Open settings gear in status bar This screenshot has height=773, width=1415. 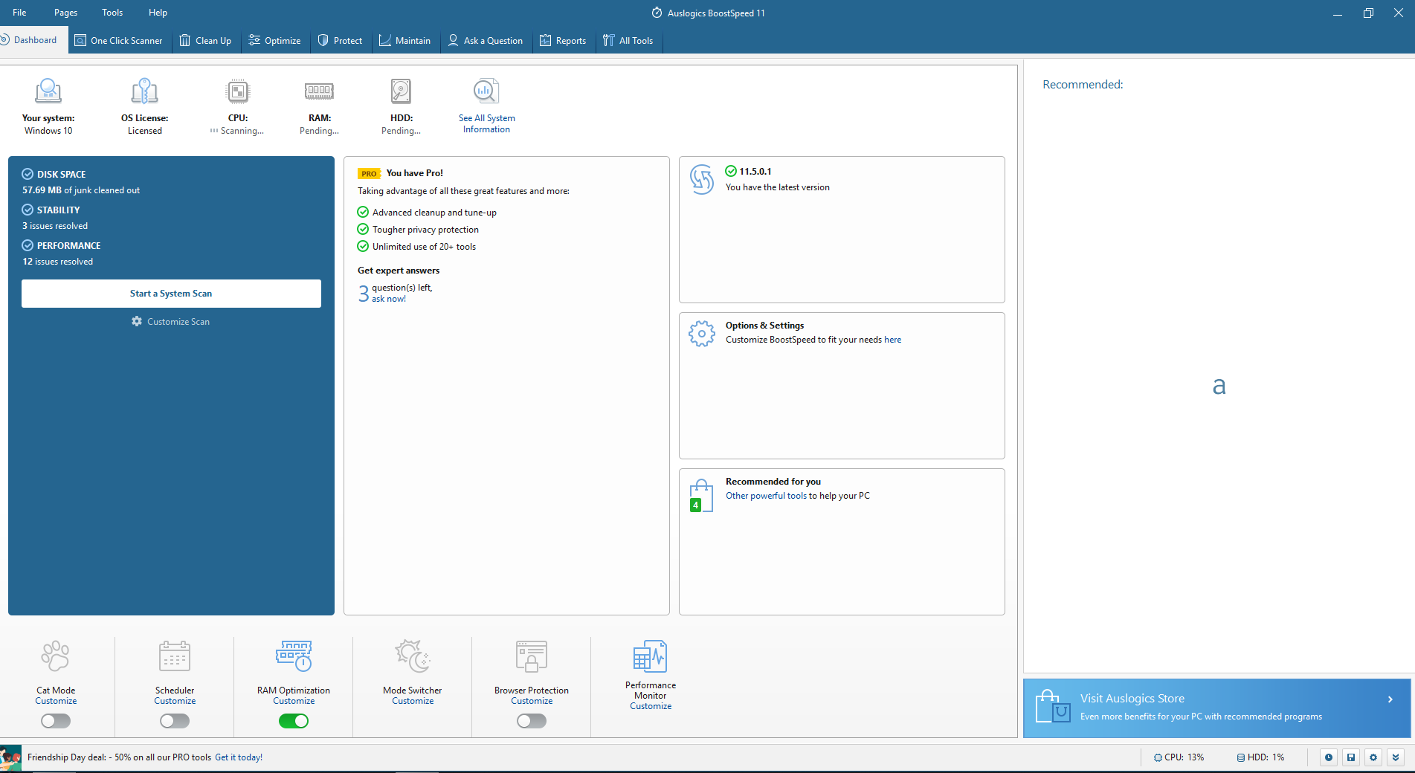[1373, 757]
